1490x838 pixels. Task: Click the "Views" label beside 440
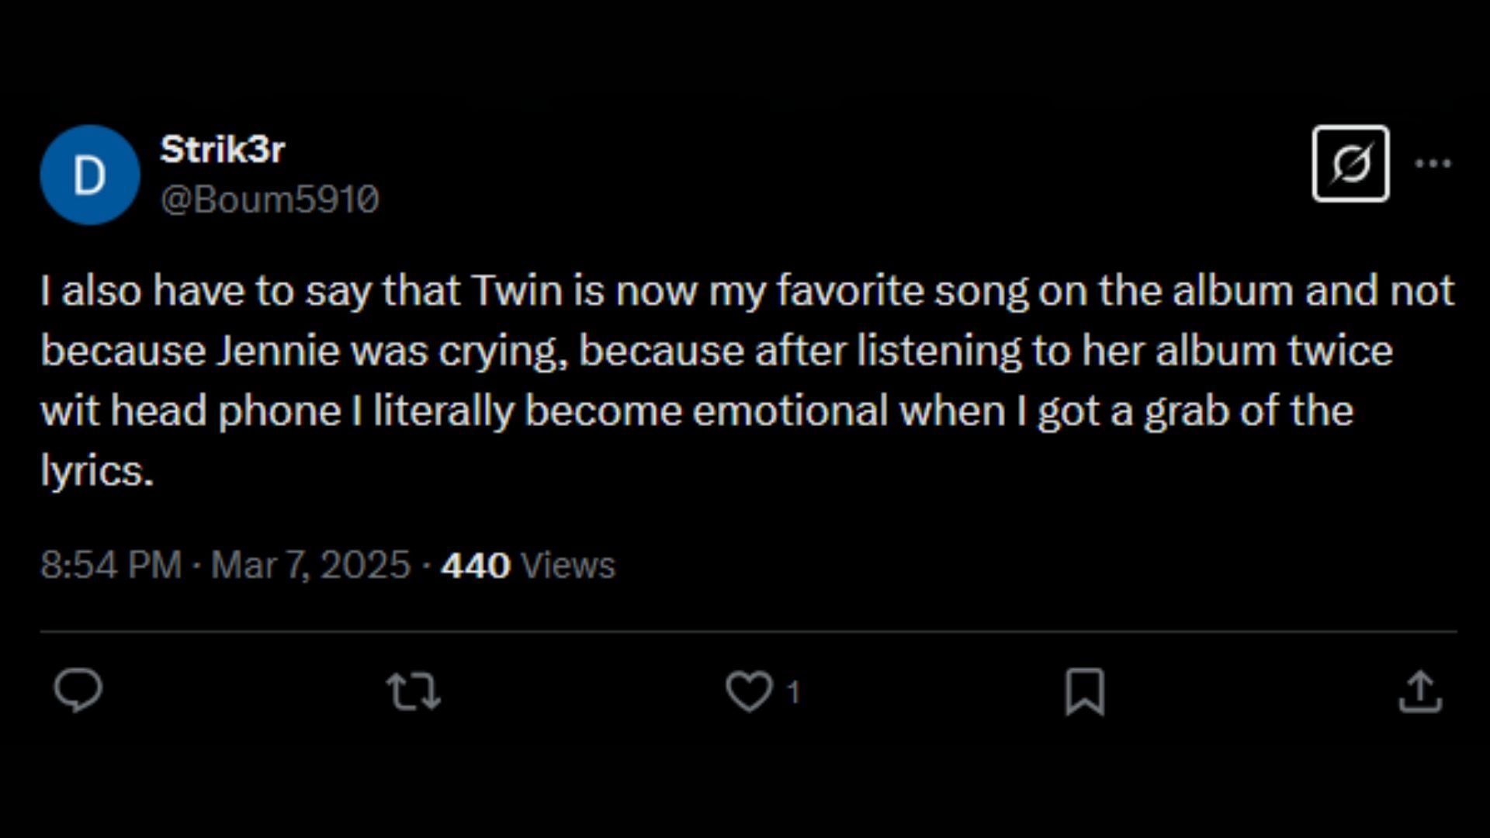click(x=568, y=565)
